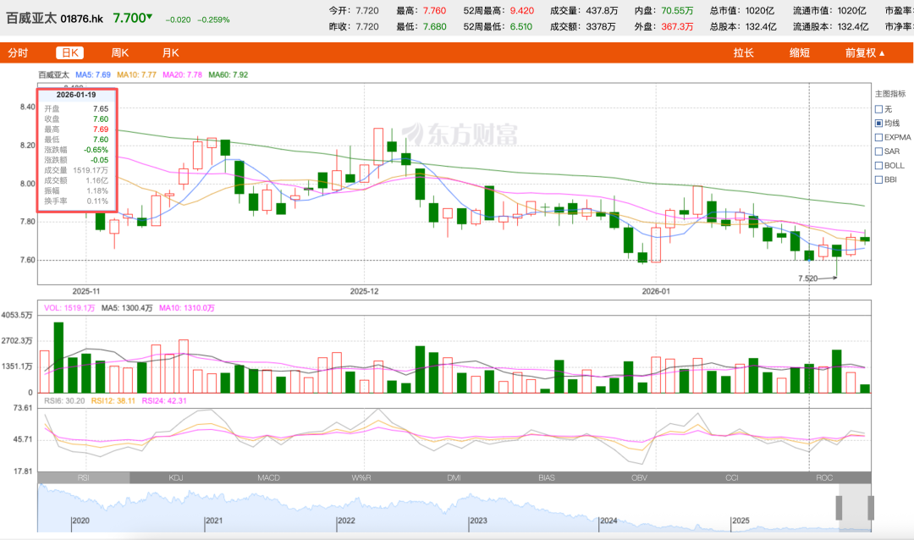Click the 缩短 shorten chart button
Image resolution: width=914 pixels, height=540 pixels.
[x=800, y=53]
